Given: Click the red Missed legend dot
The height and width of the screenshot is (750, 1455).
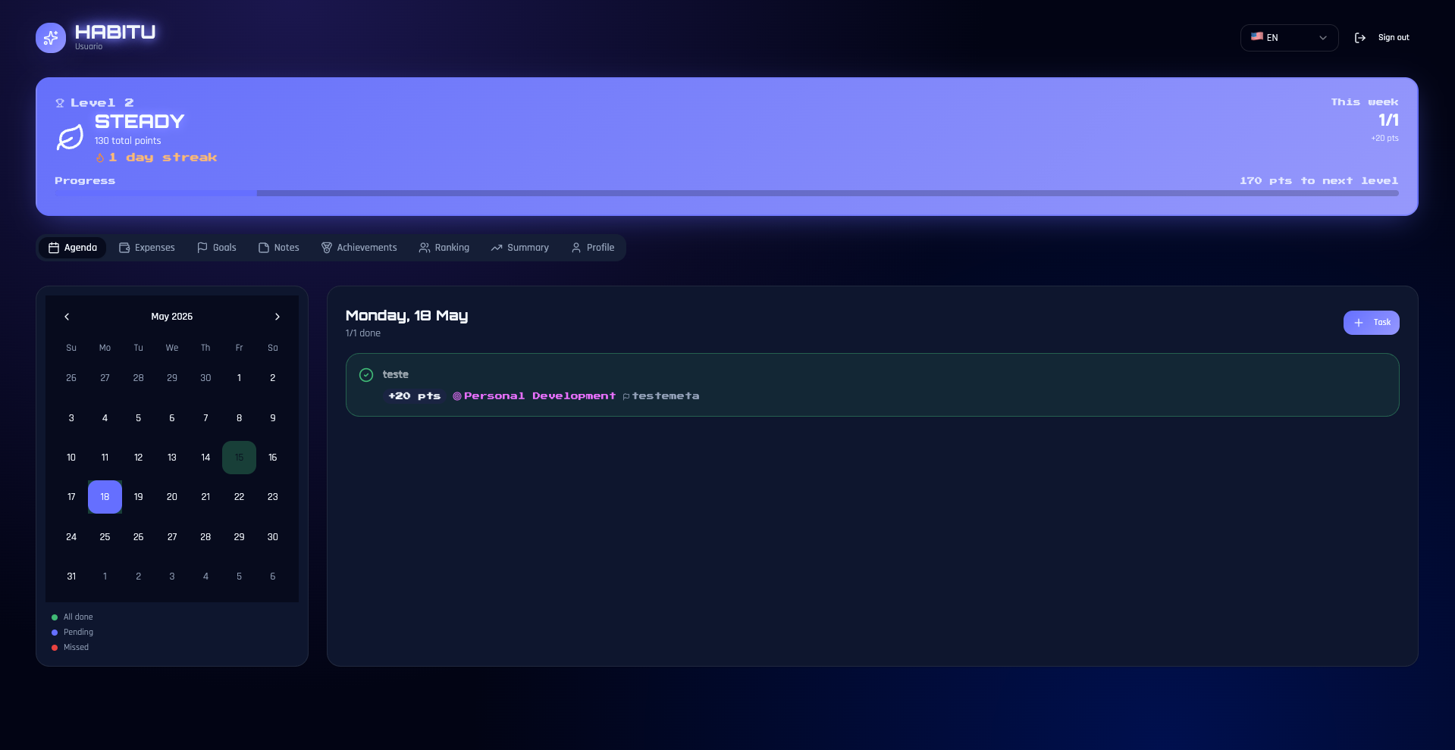Looking at the screenshot, I should (x=55, y=648).
